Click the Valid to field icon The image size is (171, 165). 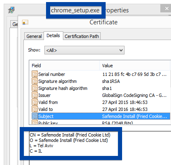(35, 109)
